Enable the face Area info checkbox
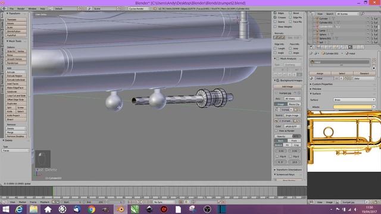 (x=291, y=48)
